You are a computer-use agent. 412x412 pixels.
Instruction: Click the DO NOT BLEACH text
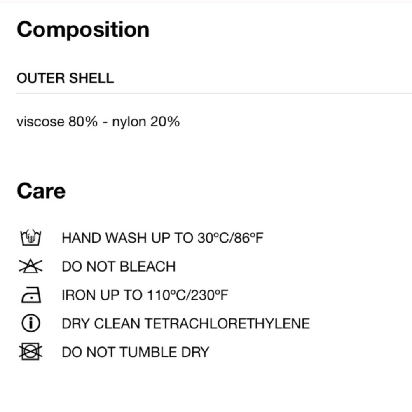pos(119,267)
